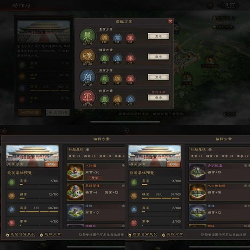Select the 商業+10 building thumbnail in the left list
Screen dimensions: 250x250
pos(75,212)
